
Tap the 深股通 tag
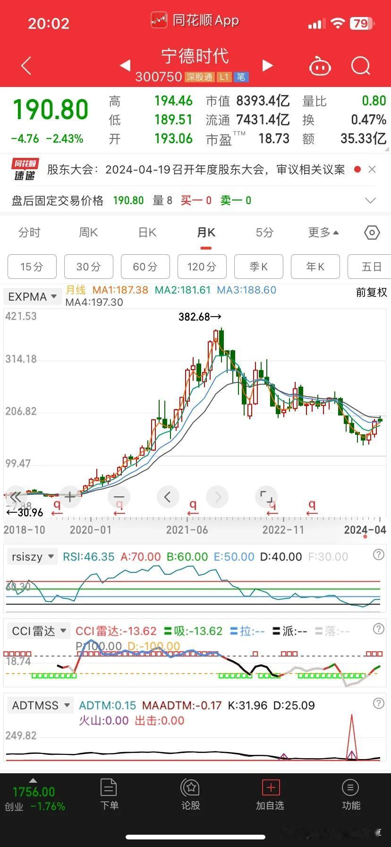(199, 77)
